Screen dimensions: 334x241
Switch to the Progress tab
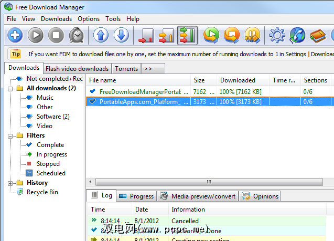pyautogui.click(x=136, y=196)
